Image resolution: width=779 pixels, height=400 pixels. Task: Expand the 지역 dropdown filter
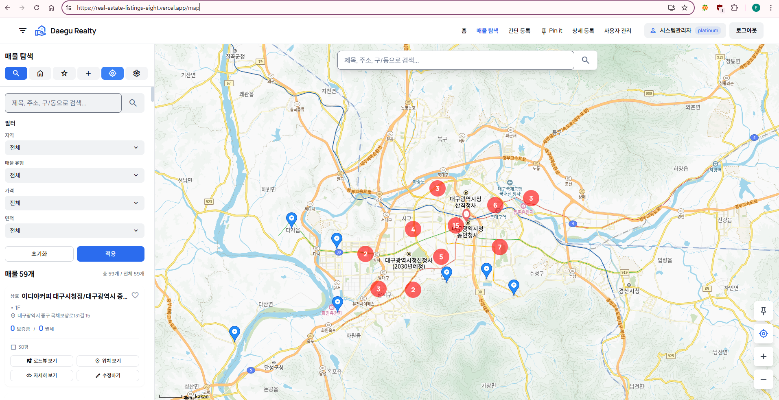(74, 148)
